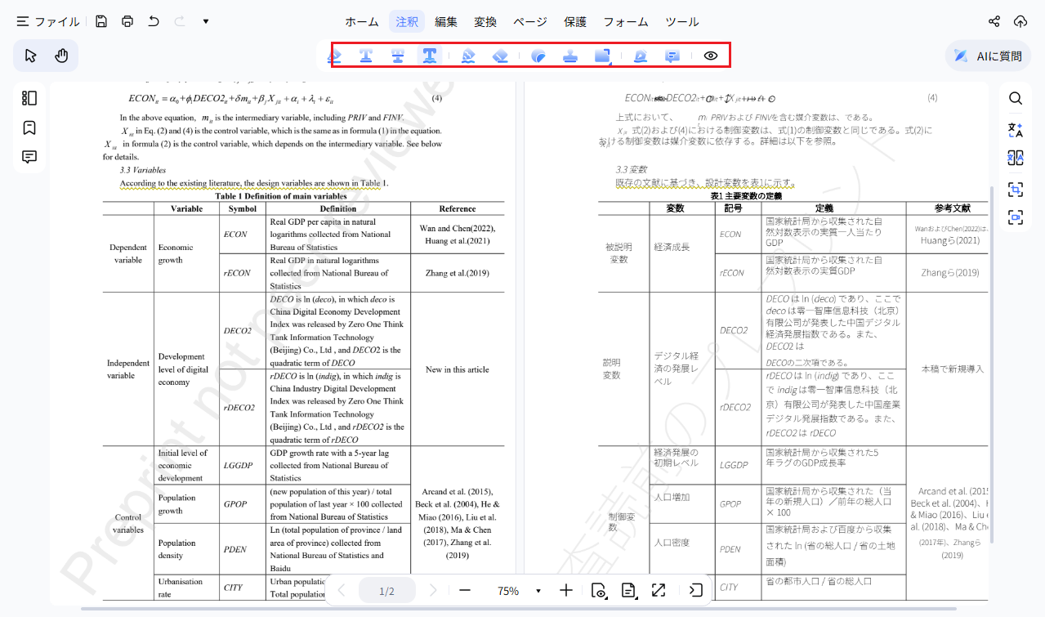The image size is (1045, 617).
Task: Click the translate text icon
Action: click(1016, 129)
